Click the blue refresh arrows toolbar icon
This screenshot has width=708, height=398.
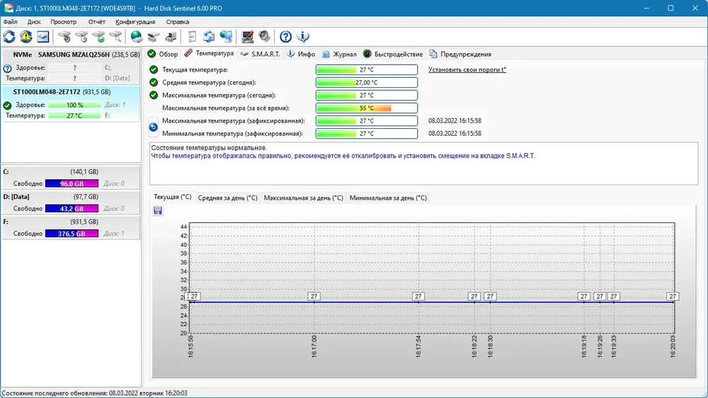tap(9, 37)
